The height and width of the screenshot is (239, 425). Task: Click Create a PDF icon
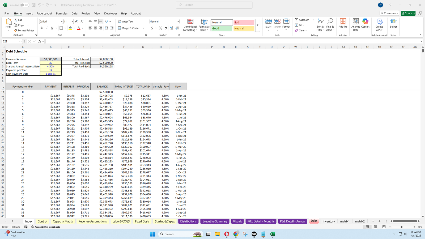point(379,25)
